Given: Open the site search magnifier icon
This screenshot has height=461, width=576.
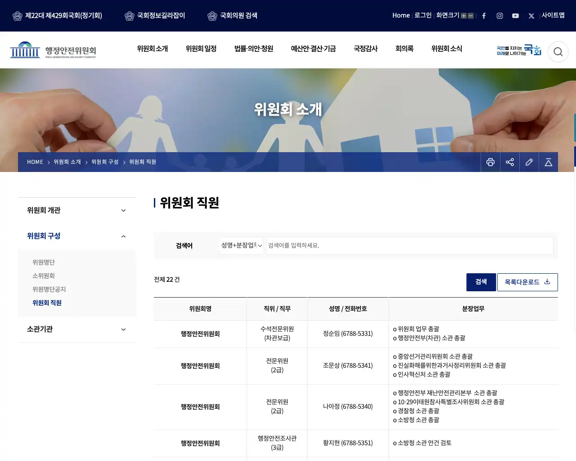Looking at the screenshot, I should 558,52.
